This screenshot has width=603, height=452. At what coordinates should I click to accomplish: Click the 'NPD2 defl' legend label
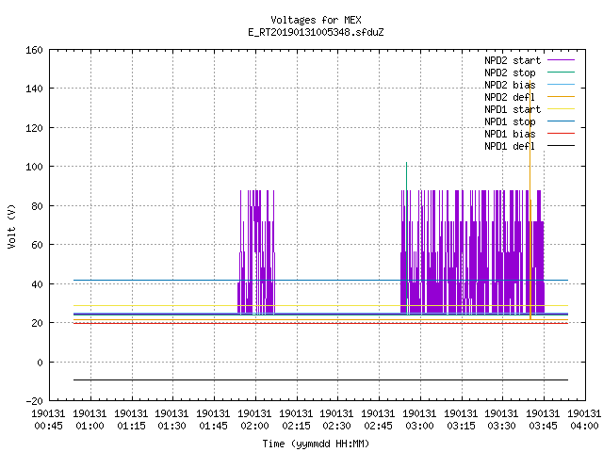510,97
